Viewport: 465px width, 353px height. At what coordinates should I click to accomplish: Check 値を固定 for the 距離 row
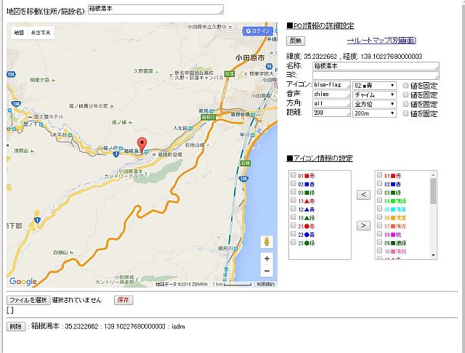coord(405,113)
